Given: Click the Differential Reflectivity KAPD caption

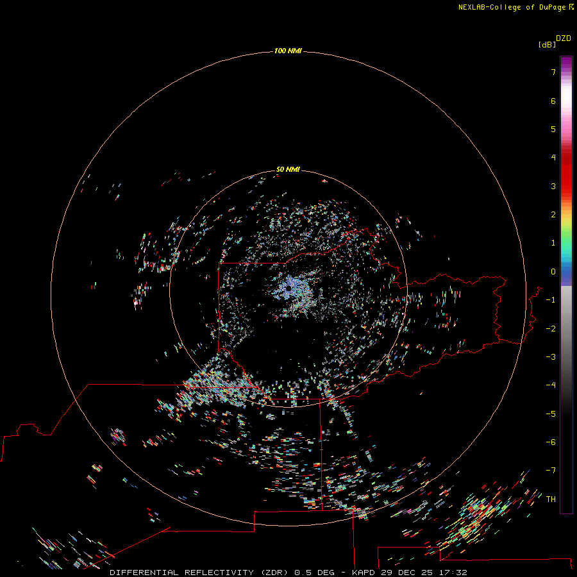Looking at the screenshot, I should pyautogui.click(x=288, y=573).
